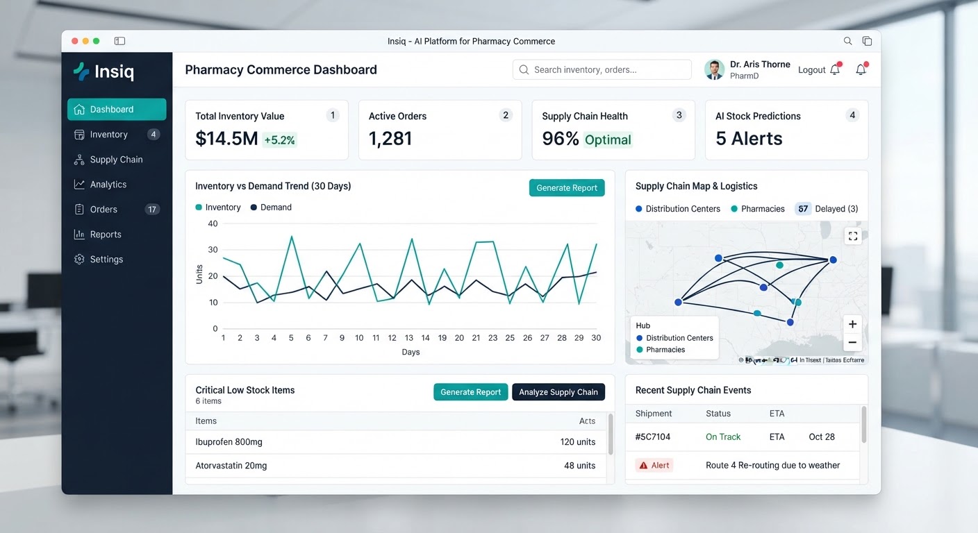Click the Inventory badge showing 4
The image size is (978, 533).
pos(154,135)
